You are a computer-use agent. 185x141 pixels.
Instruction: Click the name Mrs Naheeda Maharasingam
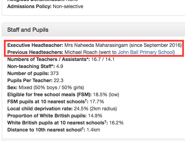96,45
